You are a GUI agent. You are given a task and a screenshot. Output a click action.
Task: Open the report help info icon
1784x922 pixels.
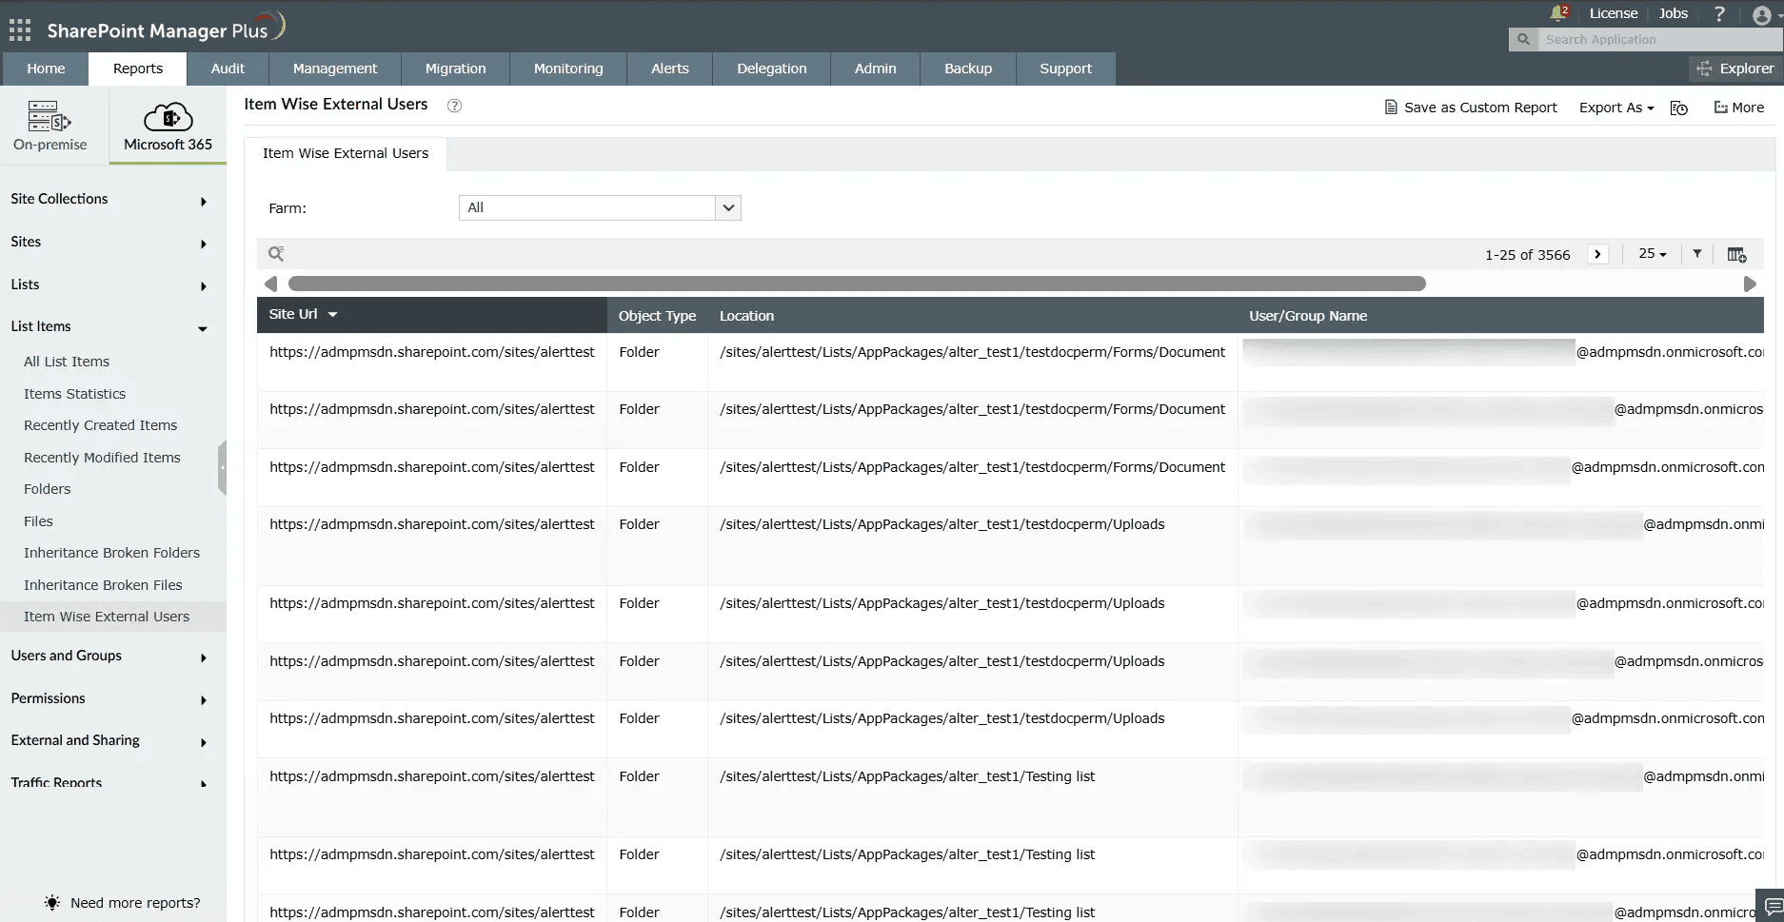[454, 106]
